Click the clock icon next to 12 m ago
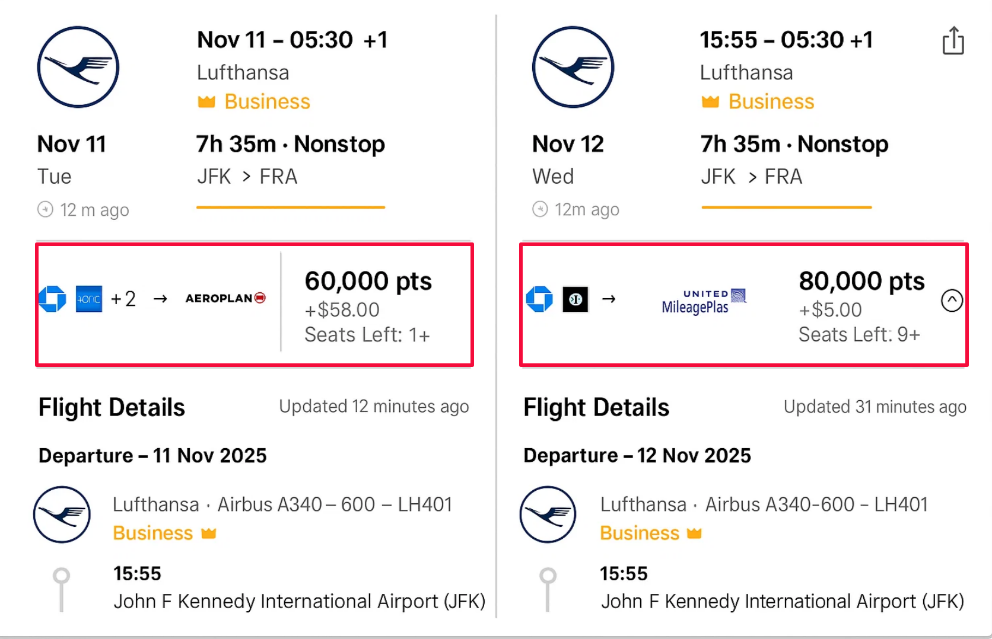Screen dimensions: 992x639 click(x=46, y=209)
